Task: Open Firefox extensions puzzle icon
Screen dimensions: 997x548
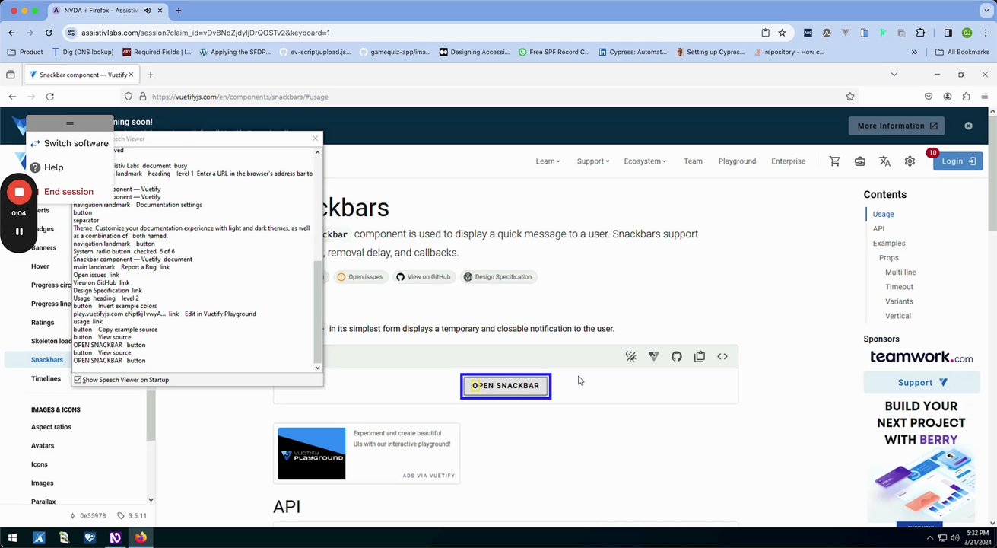Action: point(966,97)
